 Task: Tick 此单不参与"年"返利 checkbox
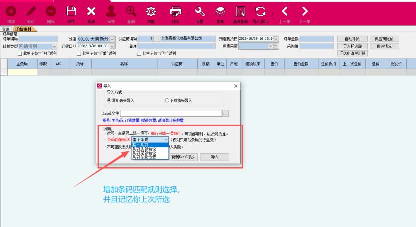(139, 54)
